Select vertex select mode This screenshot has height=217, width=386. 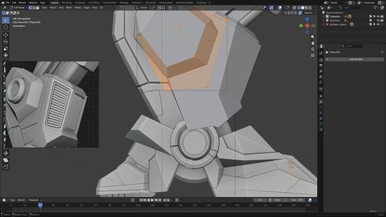30,8
